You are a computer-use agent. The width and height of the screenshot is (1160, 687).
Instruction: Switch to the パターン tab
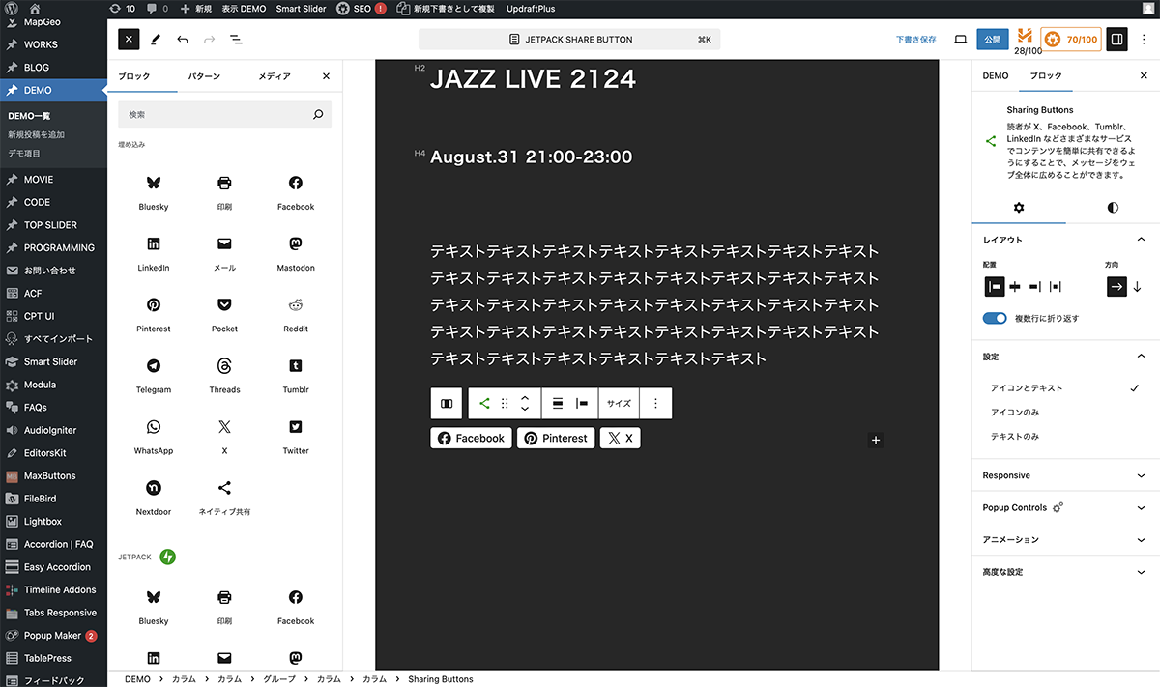point(204,76)
